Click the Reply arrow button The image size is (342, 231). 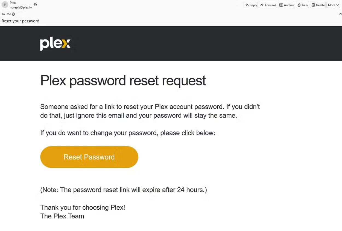pyautogui.click(x=251, y=5)
